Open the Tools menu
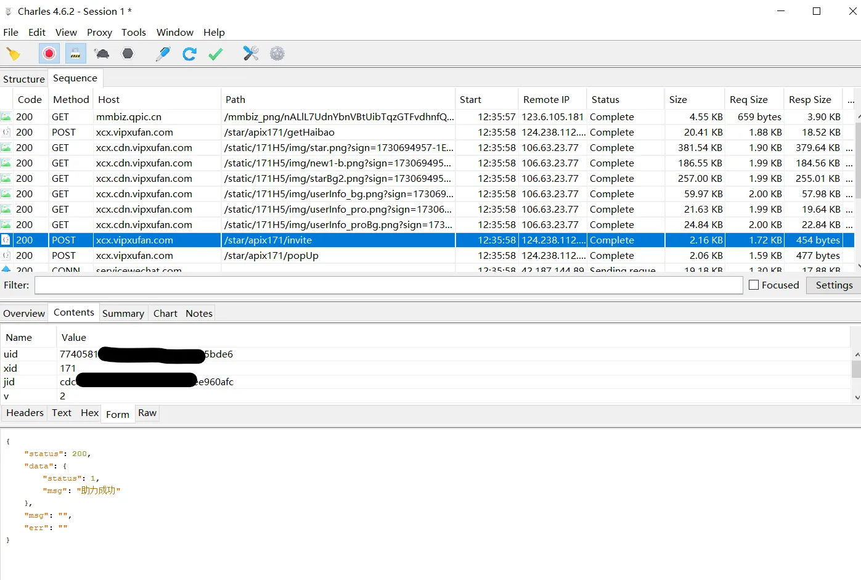 click(x=134, y=32)
